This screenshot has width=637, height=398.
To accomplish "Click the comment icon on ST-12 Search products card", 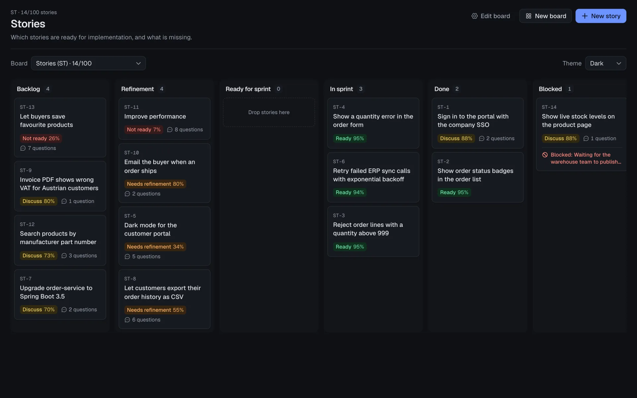I will [x=64, y=256].
